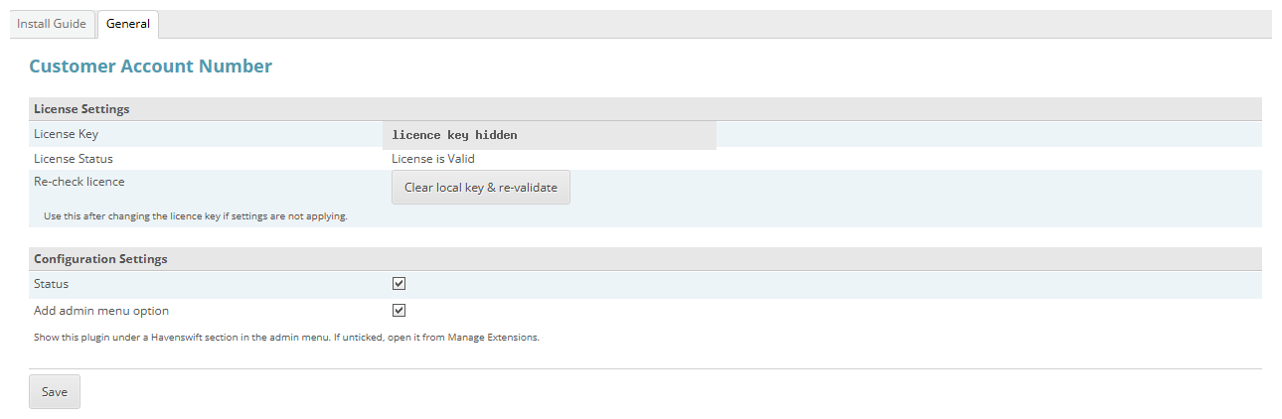Select the General tab

[128, 24]
